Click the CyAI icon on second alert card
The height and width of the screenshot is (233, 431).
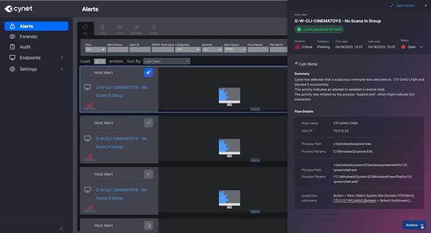pos(148,123)
